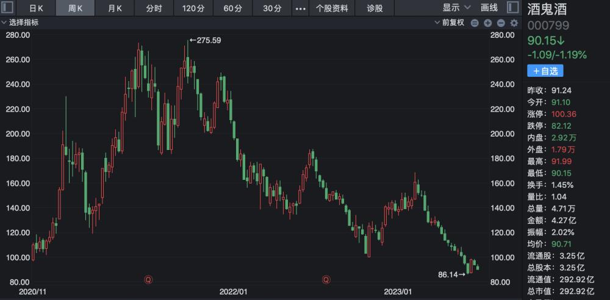The width and height of the screenshot is (610, 300).
Task: Click the equals reset-zoom chart icon
Action: (x=475, y=23)
